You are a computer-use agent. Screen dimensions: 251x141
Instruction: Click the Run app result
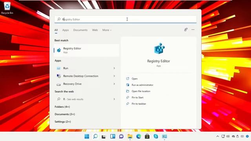click(x=86, y=68)
